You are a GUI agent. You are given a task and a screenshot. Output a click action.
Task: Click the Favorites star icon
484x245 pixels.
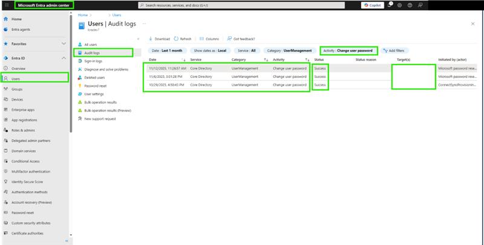[x=5, y=44]
